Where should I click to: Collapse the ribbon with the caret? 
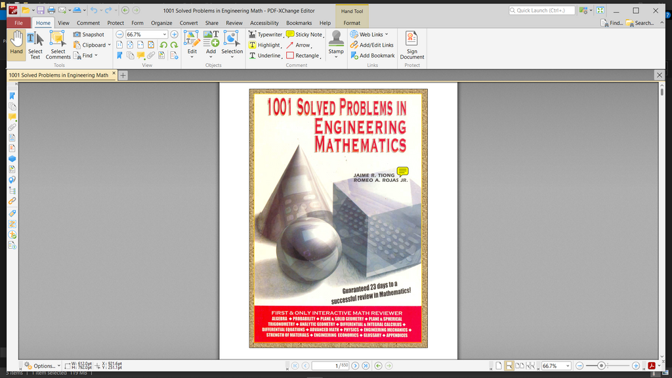pyautogui.click(x=661, y=23)
